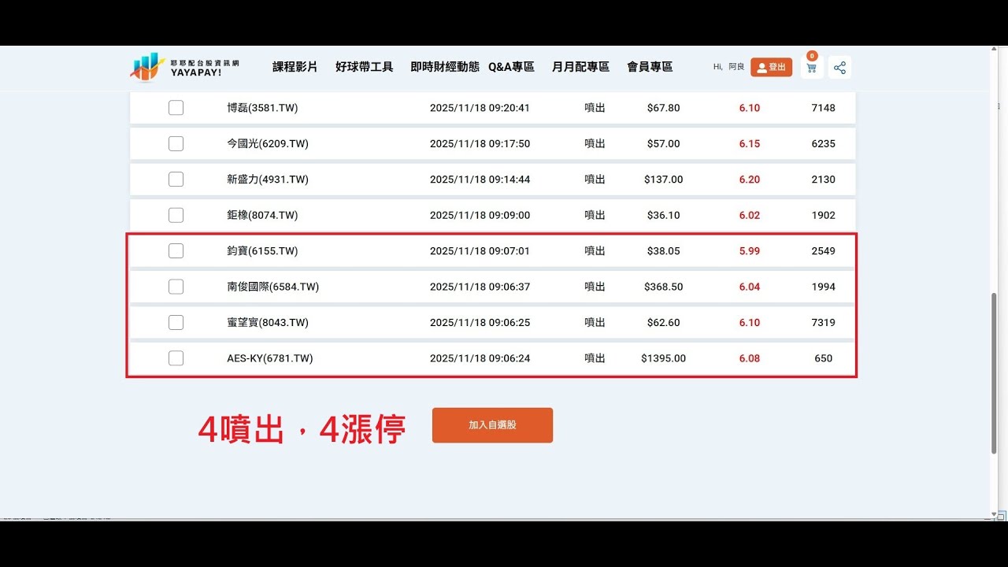Click timestamp 2025/11/18 09:09:00
This screenshot has height=567, width=1008.
point(480,215)
